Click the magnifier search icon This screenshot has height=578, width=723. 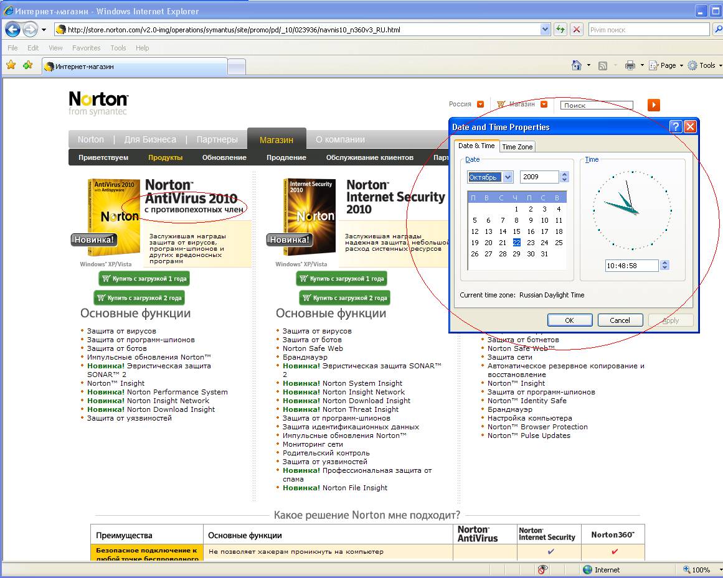tap(718, 30)
